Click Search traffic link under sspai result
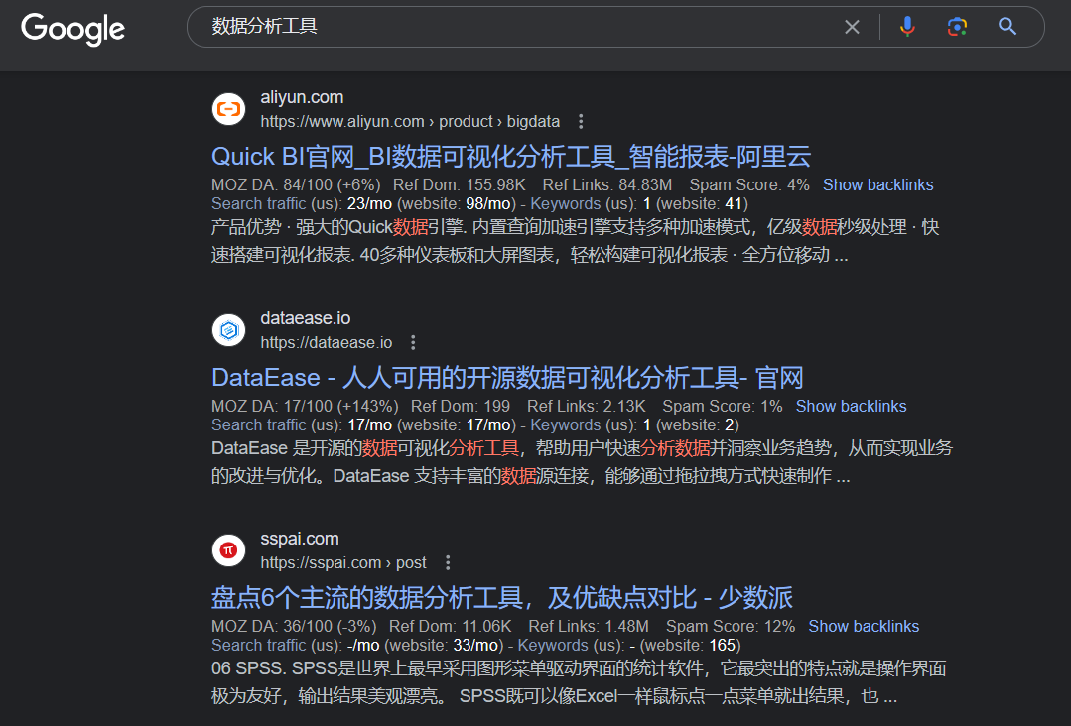The height and width of the screenshot is (726, 1071). pyautogui.click(x=258, y=646)
